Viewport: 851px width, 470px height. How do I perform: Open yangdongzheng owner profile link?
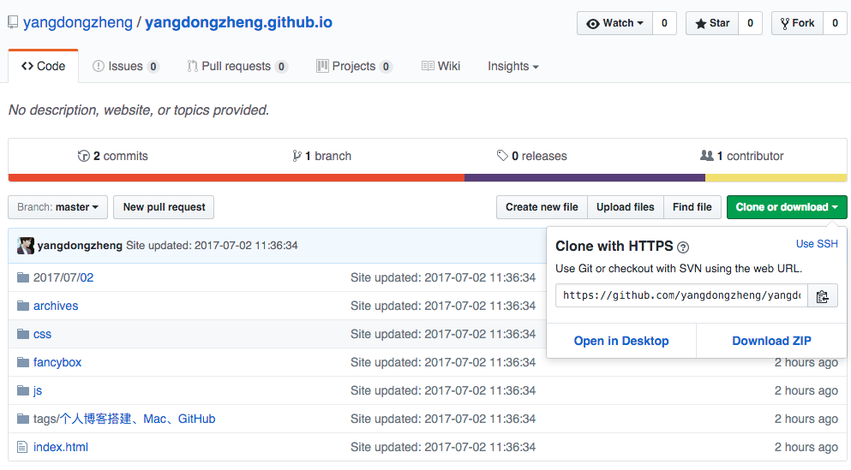[78, 23]
